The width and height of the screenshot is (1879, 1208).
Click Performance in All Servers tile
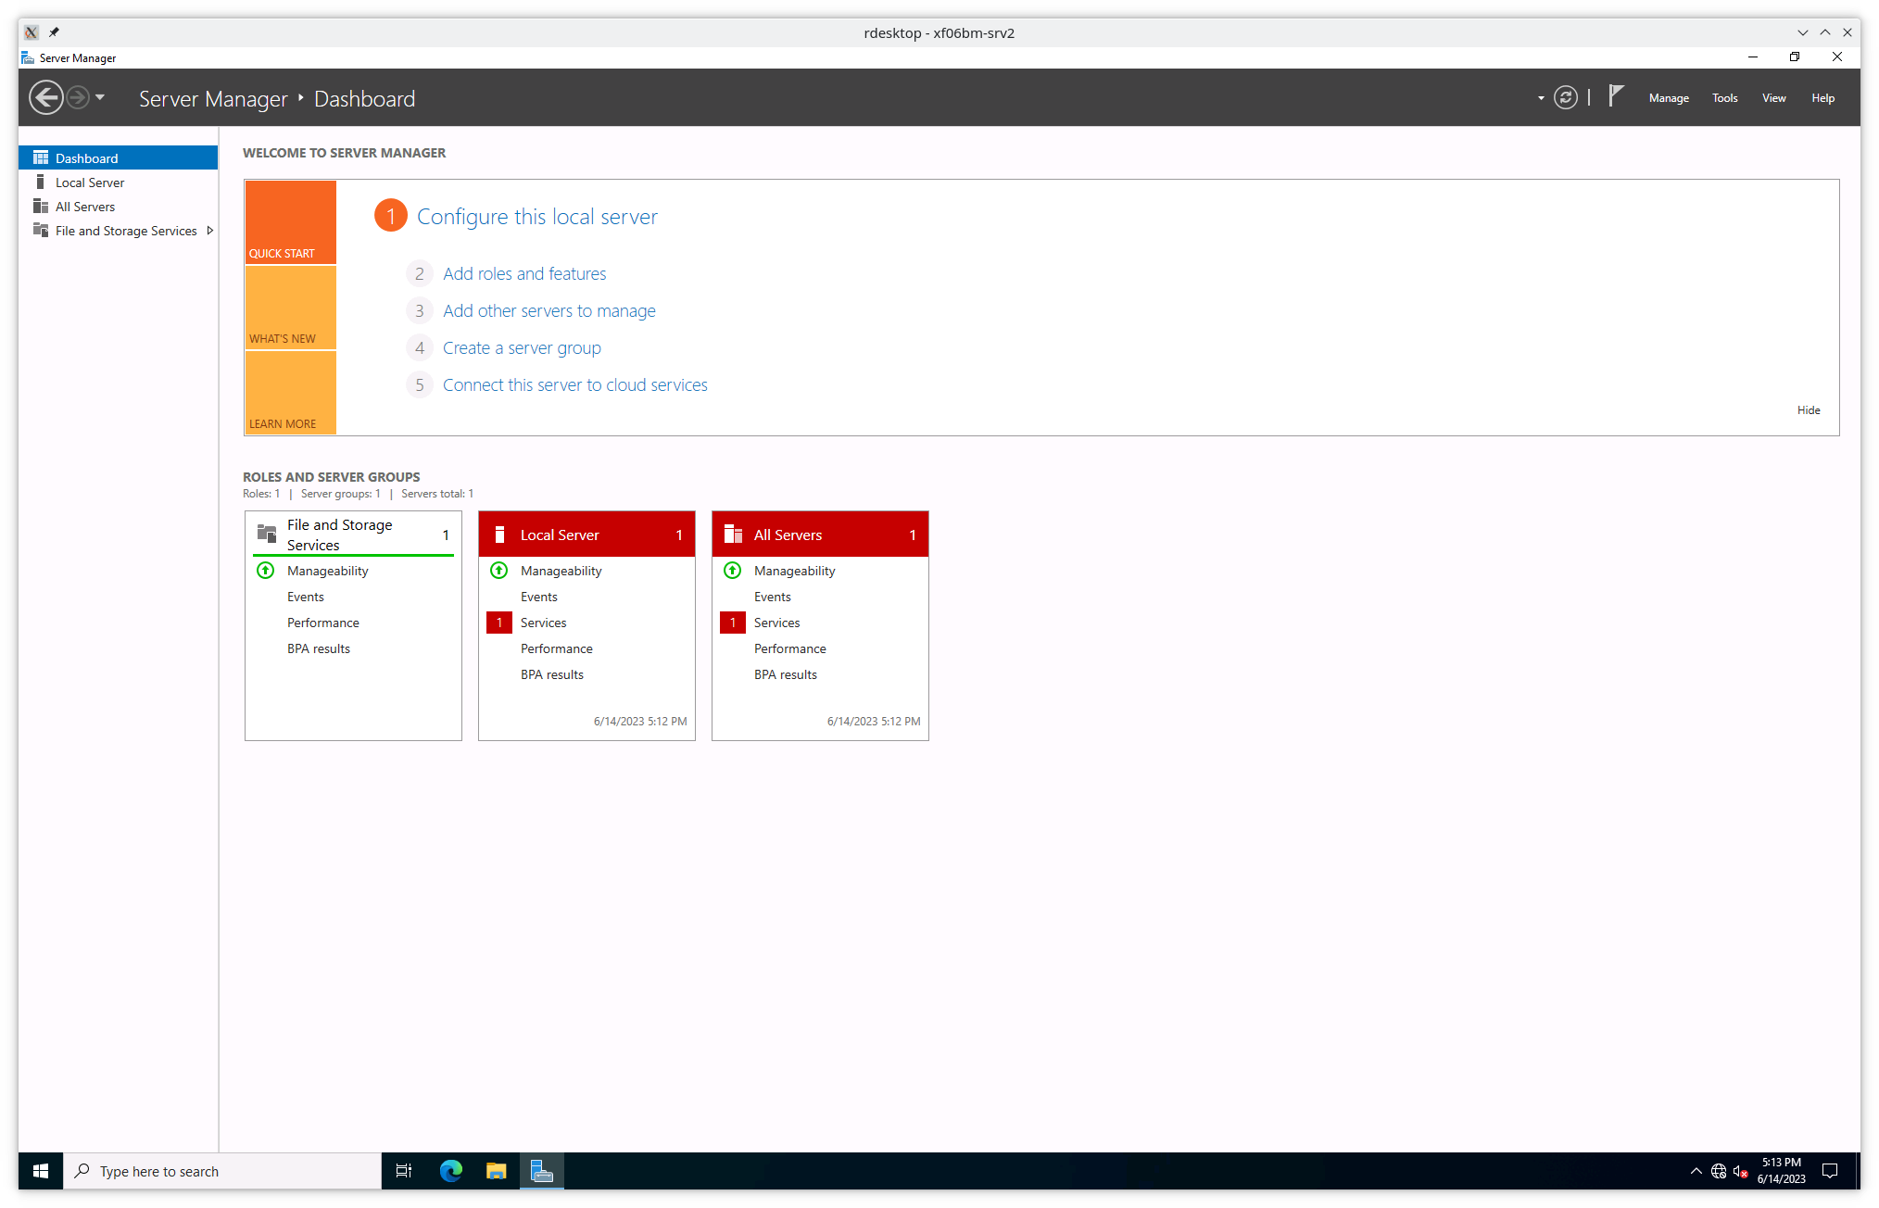click(x=790, y=648)
